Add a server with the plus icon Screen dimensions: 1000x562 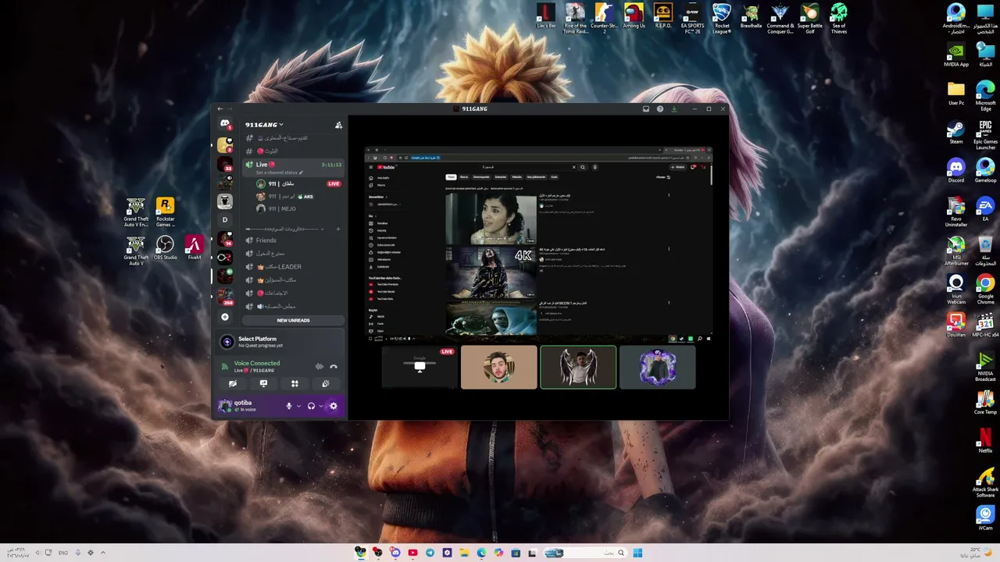225,317
